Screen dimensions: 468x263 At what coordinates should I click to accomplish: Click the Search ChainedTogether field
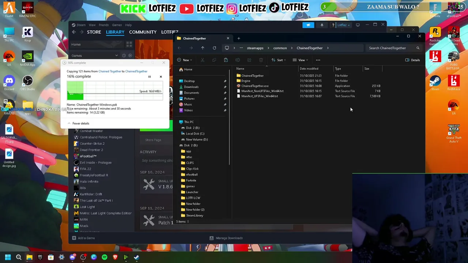(x=394, y=48)
